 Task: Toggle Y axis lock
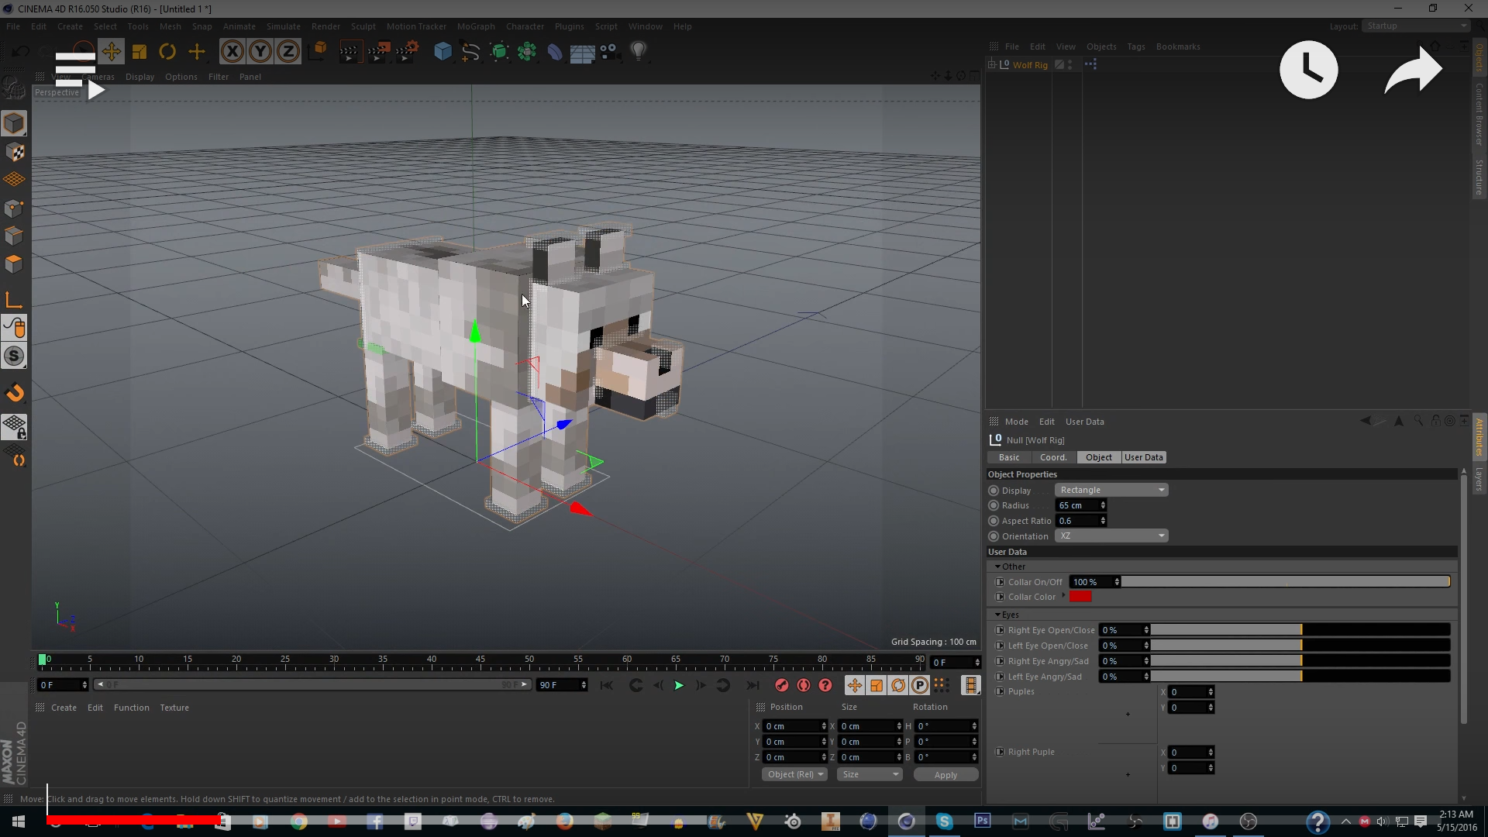pyautogui.click(x=260, y=52)
